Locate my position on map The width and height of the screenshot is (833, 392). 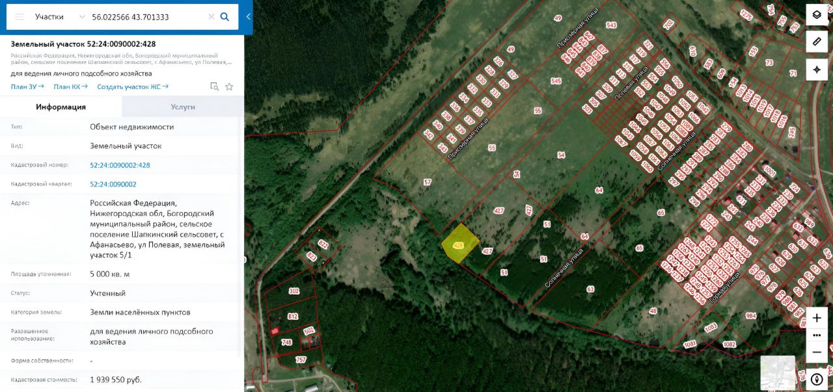817,70
